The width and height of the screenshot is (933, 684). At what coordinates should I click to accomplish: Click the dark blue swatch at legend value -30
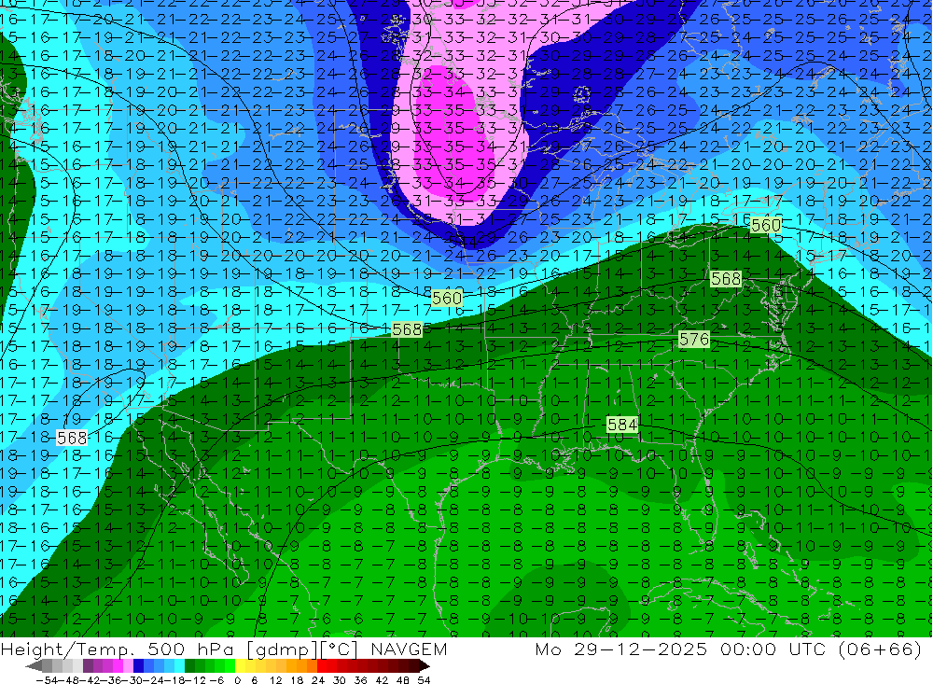139,665
